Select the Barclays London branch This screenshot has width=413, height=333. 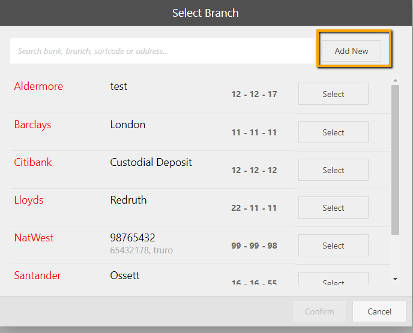pos(333,132)
